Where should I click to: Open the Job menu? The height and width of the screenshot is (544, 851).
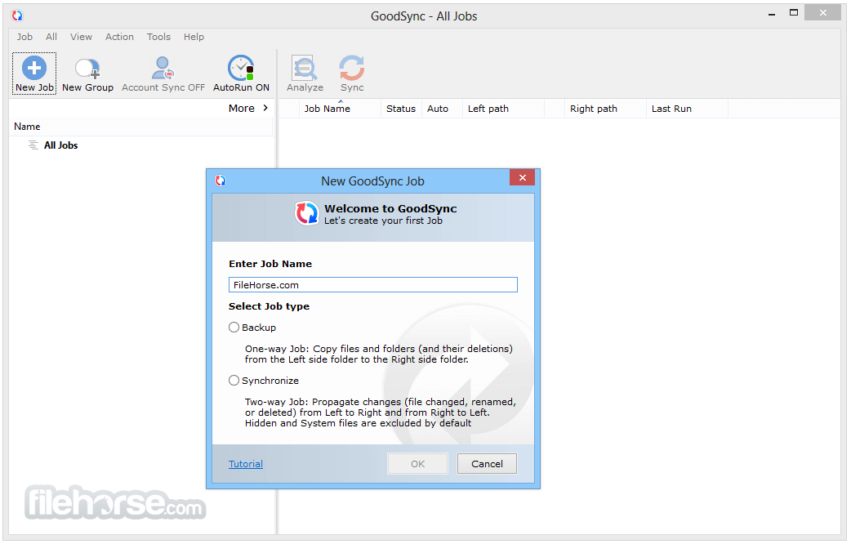coord(25,37)
